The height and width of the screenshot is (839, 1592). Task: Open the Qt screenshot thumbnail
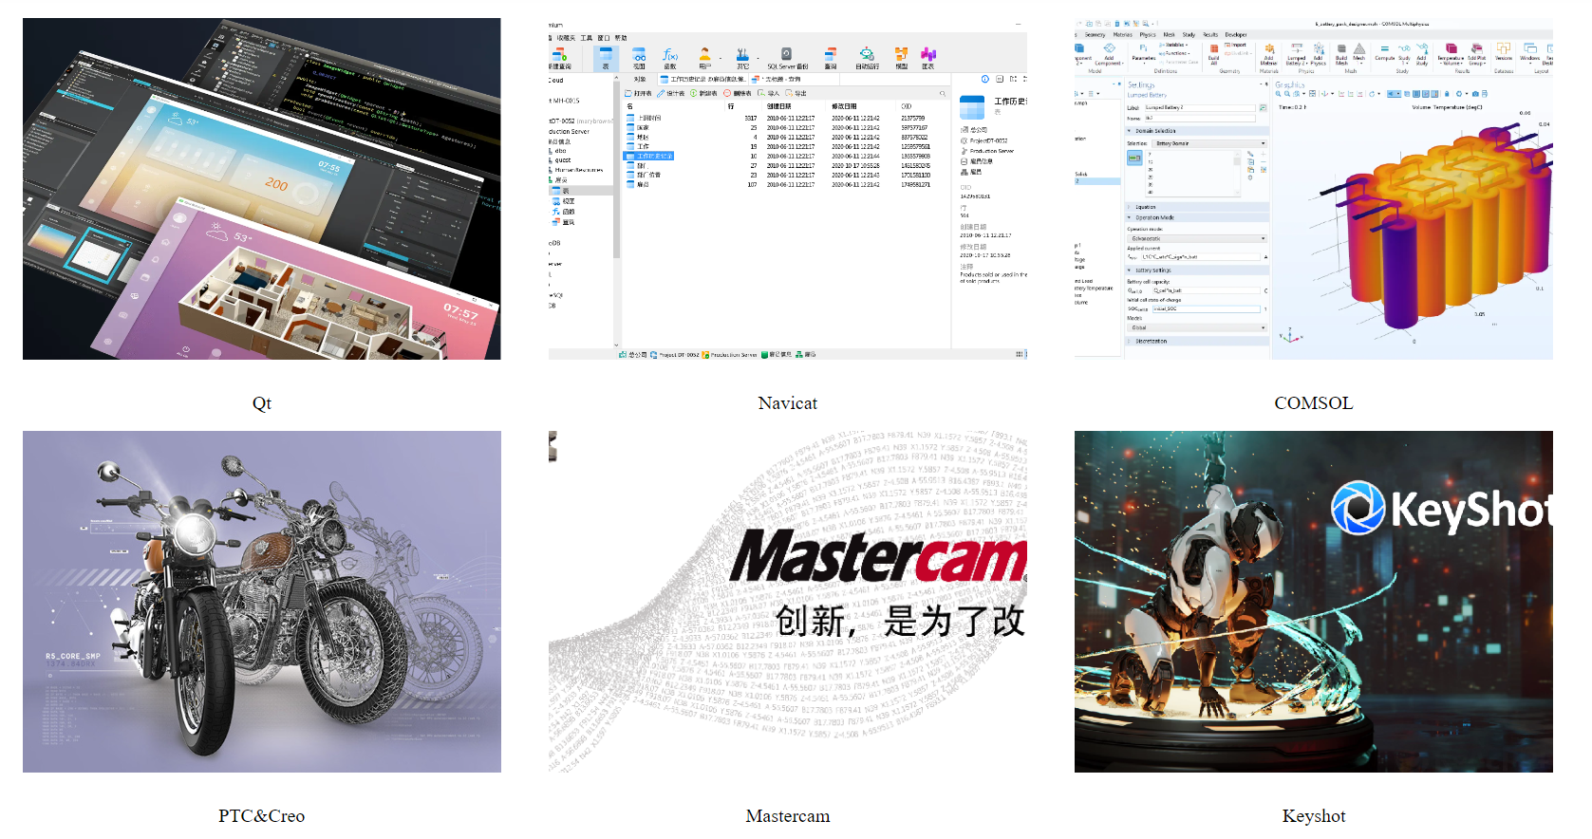click(262, 189)
